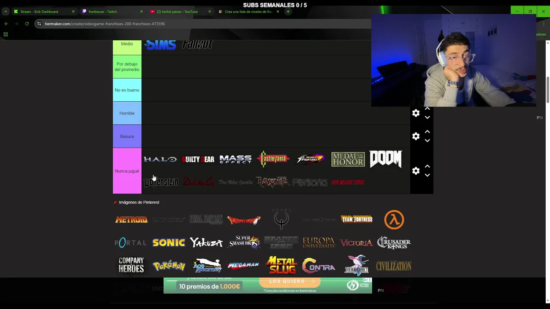Open the site information icon in address bar
Image resolution: width=550 pixels, height=309 pixels.
click(x=39, y=24)
